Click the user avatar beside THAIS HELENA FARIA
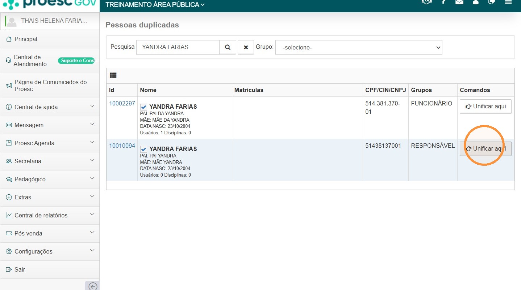This screenshot has width=521, height=290. point(12,21)
